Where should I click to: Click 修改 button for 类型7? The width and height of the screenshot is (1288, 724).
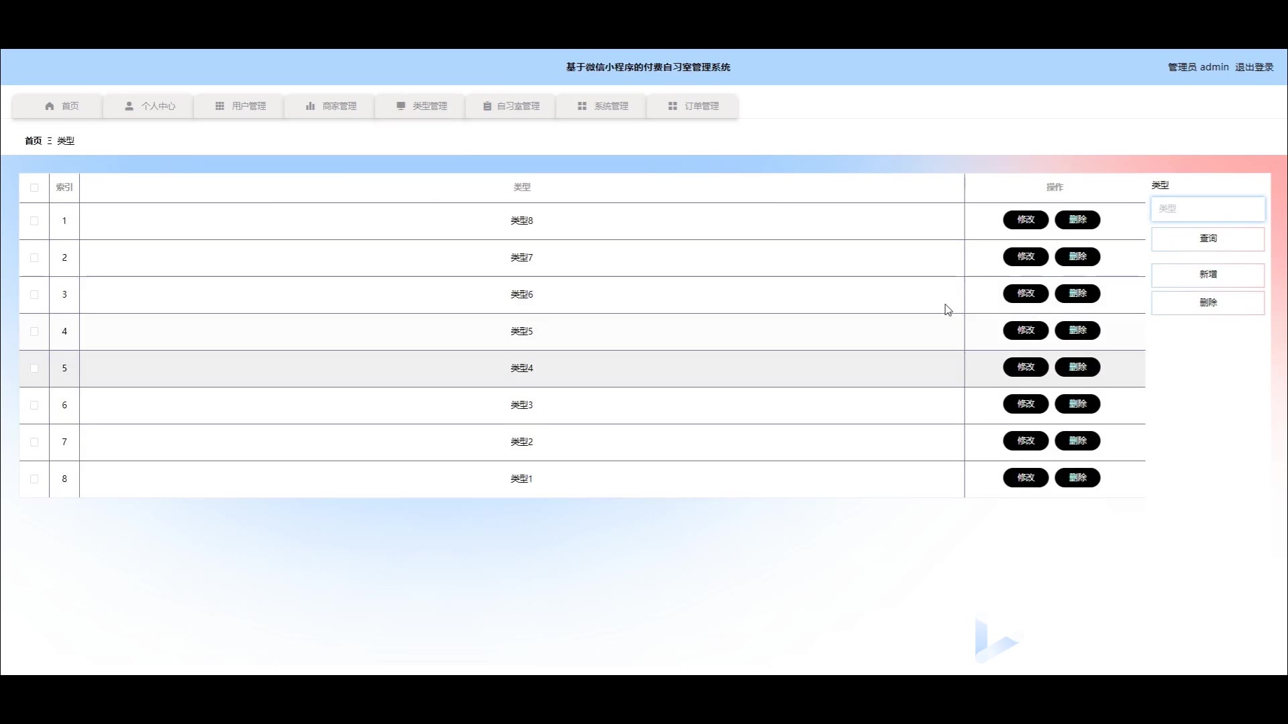(1025, 257)
